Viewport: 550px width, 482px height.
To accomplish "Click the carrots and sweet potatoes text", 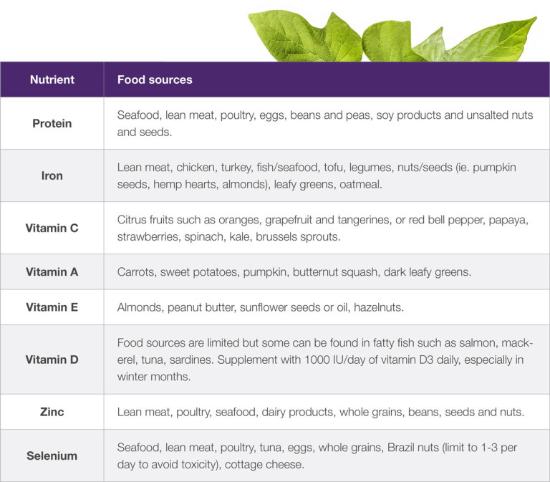I will [x=294, y=272].
